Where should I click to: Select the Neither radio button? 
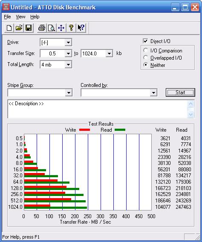(145, 65)
